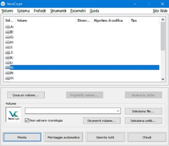Viewport: 169px width, 146px height.
Task: Click the drive icon for K:
Action: pos(7,57)
